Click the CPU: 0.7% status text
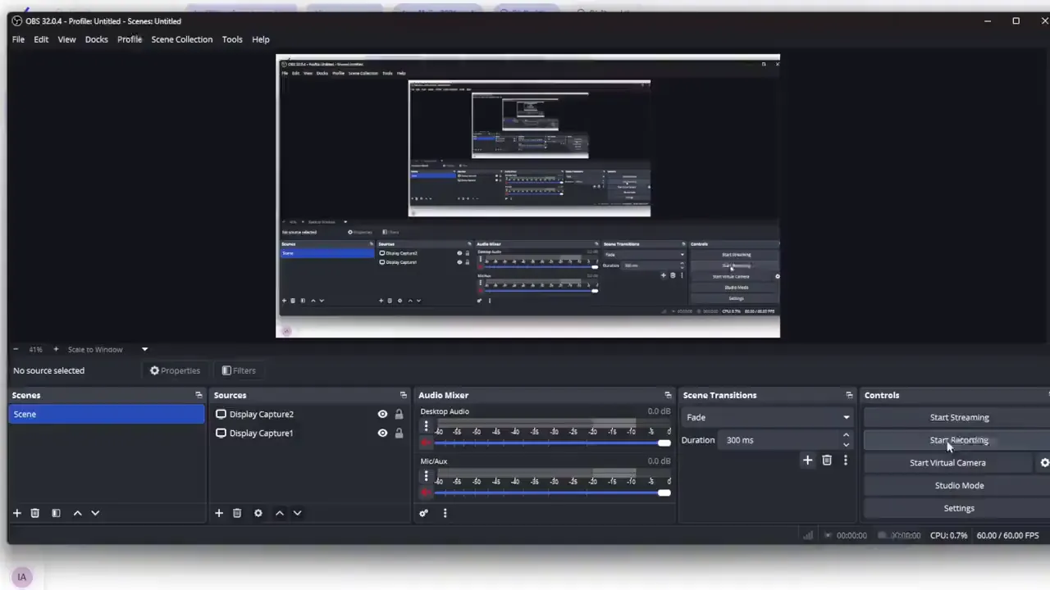1050x590 pixels. pos(948,535)
